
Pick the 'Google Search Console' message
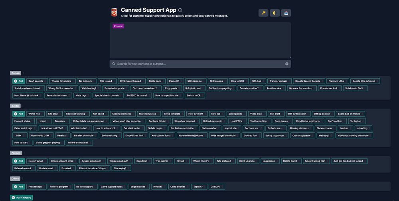coord(309,81)
